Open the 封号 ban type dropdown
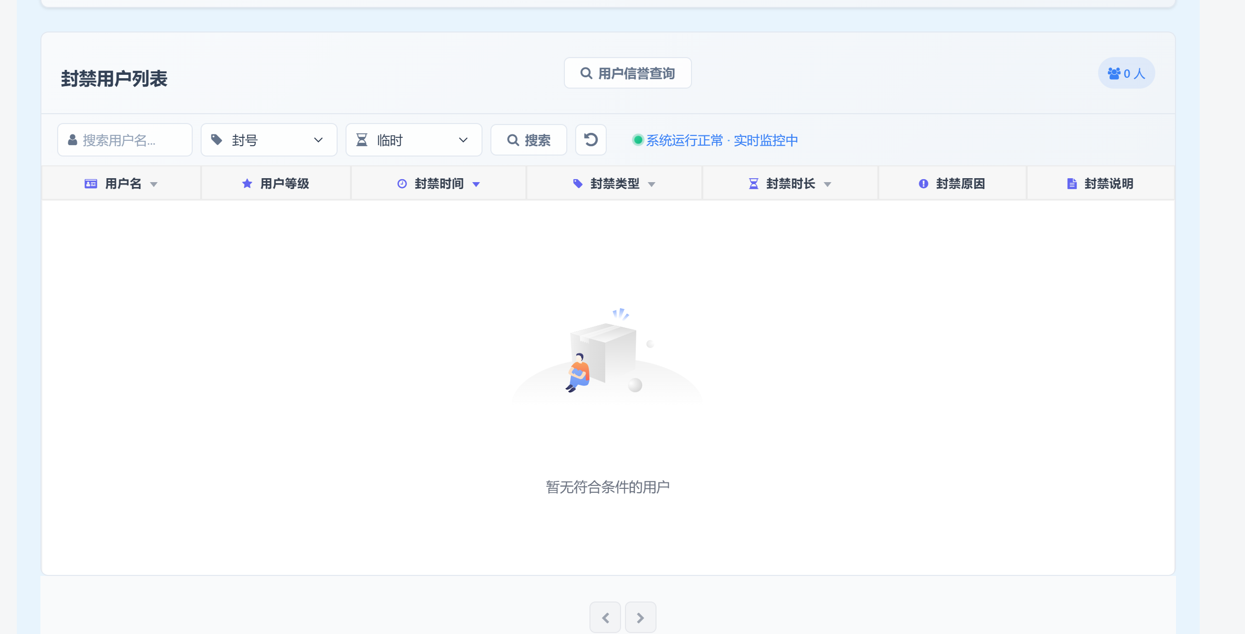 tap(269, 140)
